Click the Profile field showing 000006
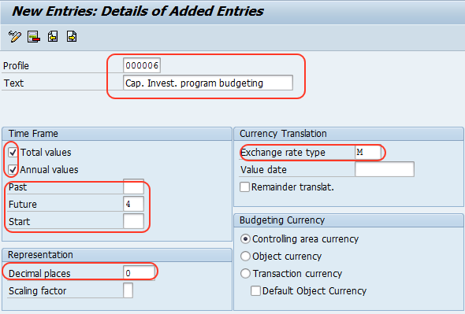 tap(142, 65)
